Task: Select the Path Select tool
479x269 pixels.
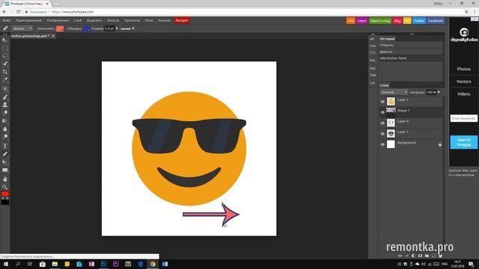Action: tap(5, 162)
